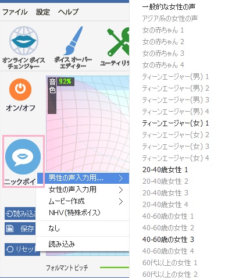Click the load icon on 読み込み button
The height and width of the screenshot is (278, 232).
(9, 213)
